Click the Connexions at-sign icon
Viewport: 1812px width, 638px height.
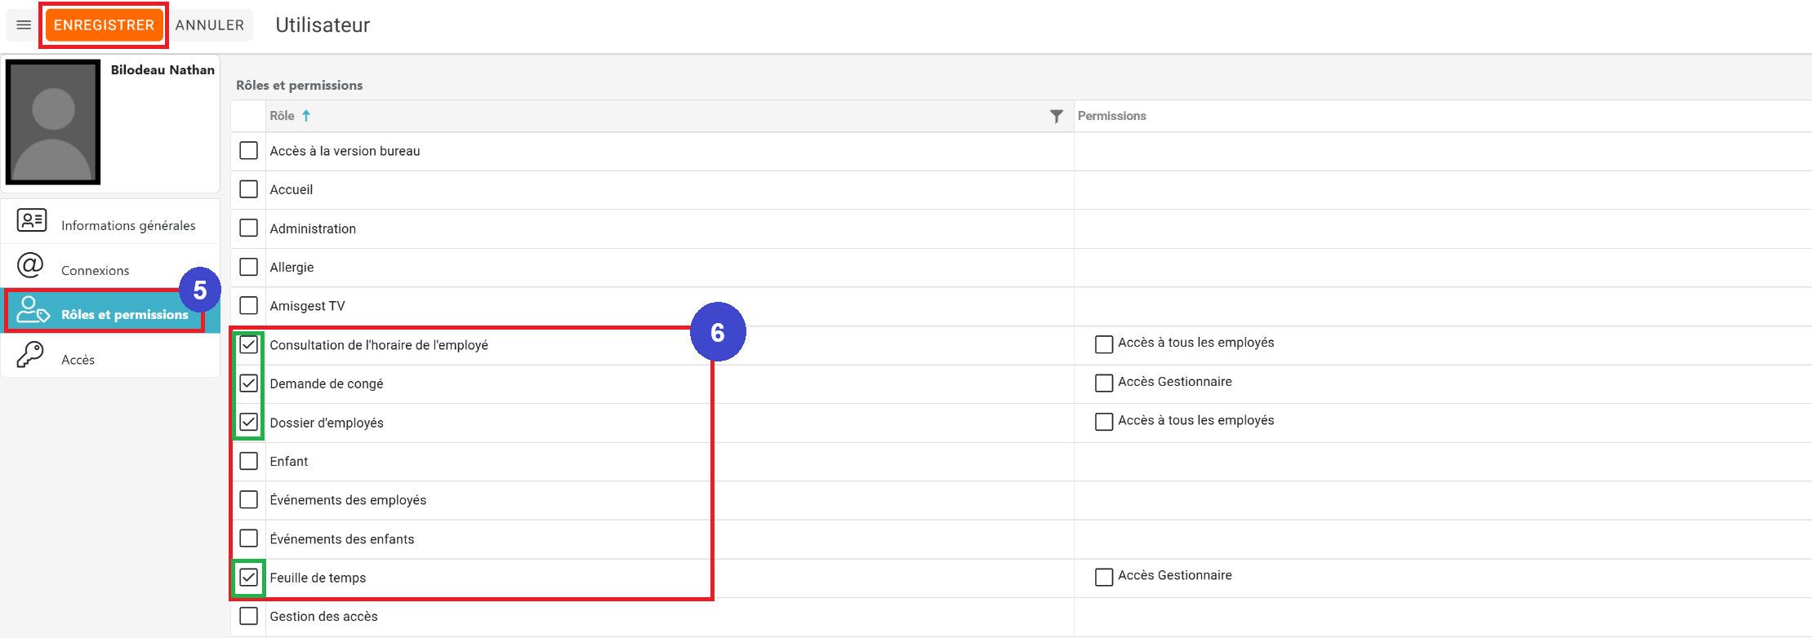pos(30,265)
